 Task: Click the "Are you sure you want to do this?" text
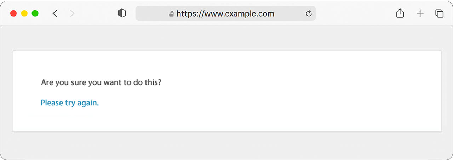101,83
